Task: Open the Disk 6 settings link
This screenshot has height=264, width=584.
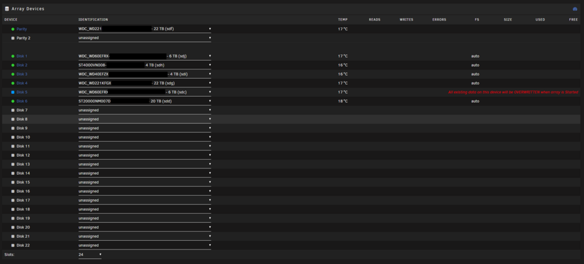Action: (x=22, y=101)
